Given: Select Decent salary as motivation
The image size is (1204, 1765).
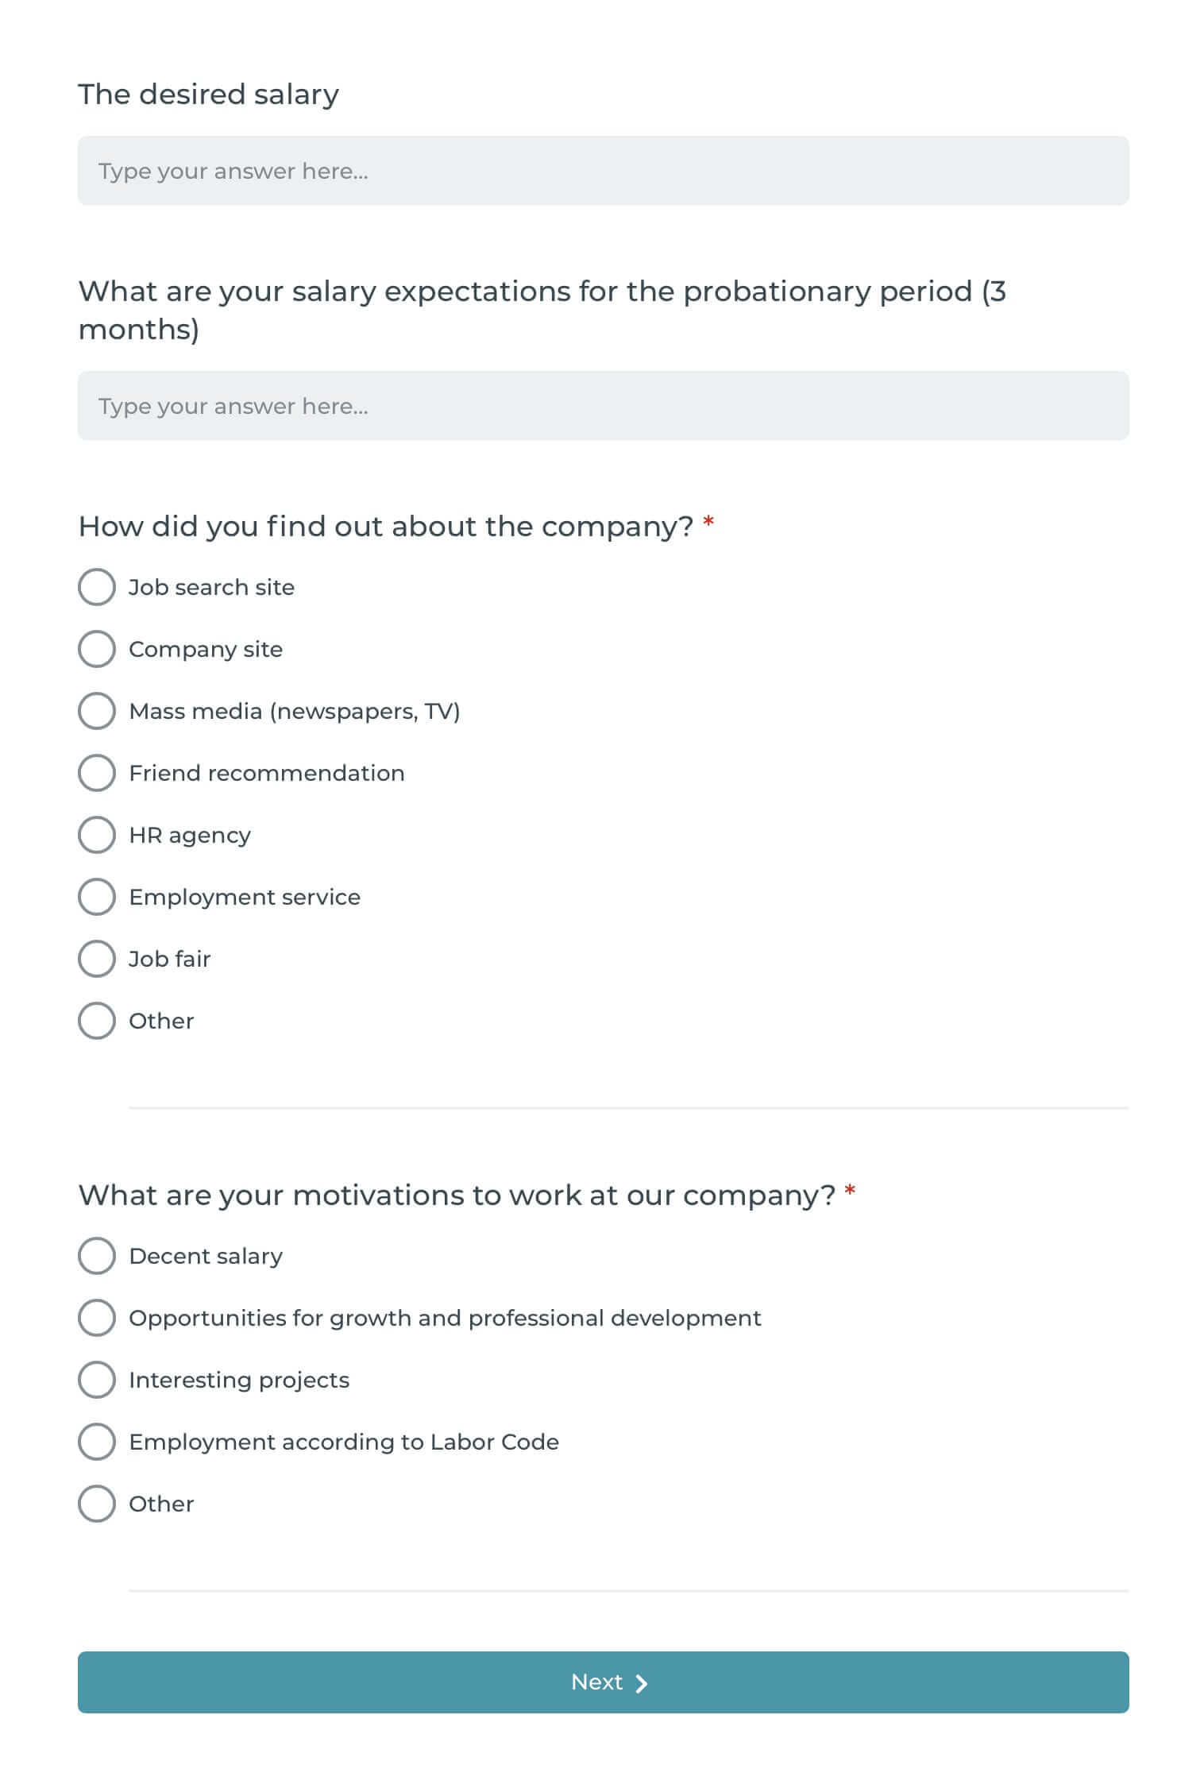Looking at the screenshot, I should click(97, 1256).
